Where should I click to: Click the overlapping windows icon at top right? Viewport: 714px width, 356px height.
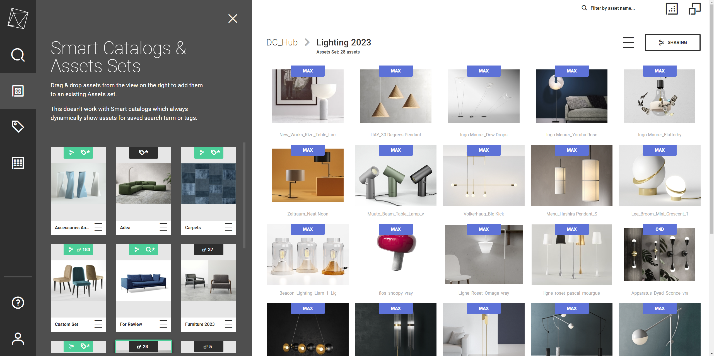tap(694, 9)
